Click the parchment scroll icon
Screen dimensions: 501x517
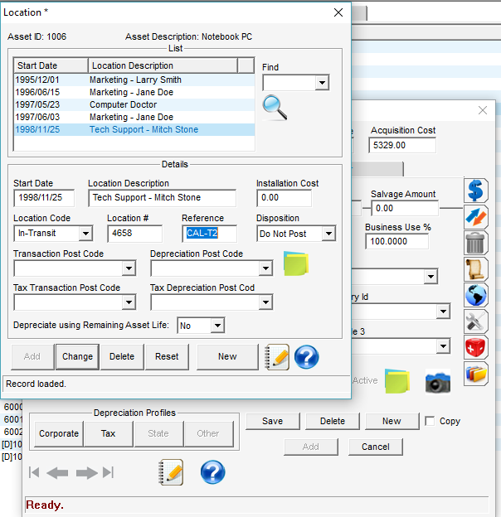[x=475, y=269]
